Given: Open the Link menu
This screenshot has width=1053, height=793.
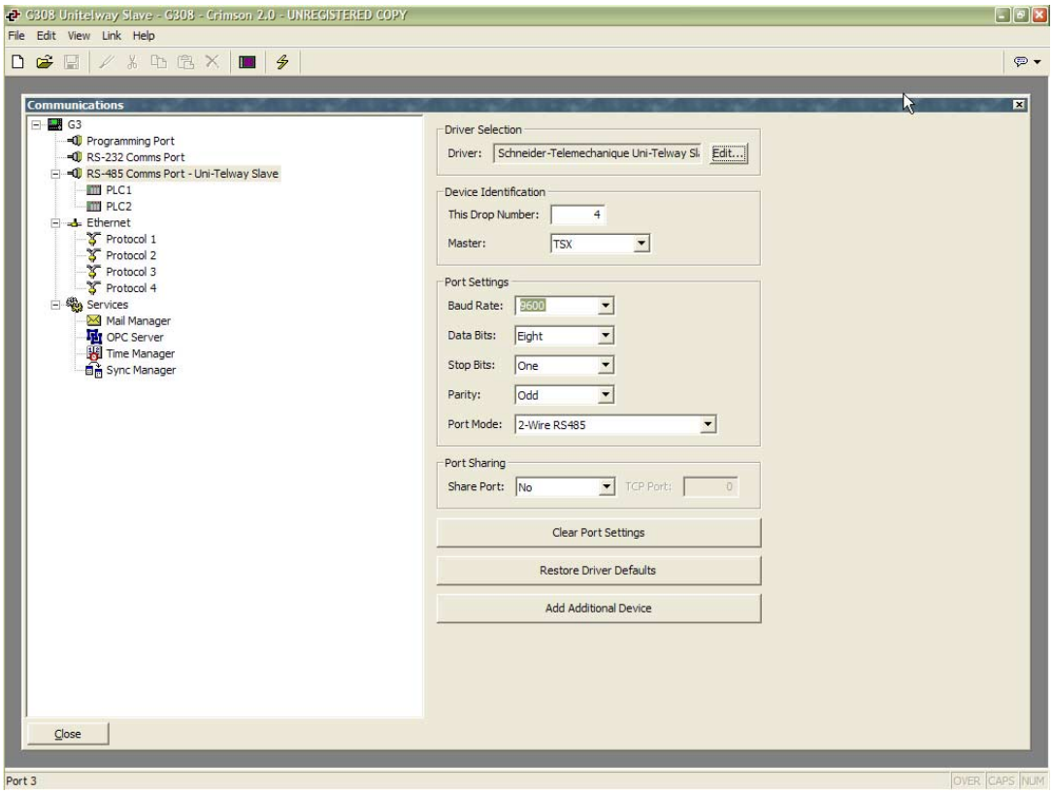Looking at the screenshot, I should click(x=112, y=36).
